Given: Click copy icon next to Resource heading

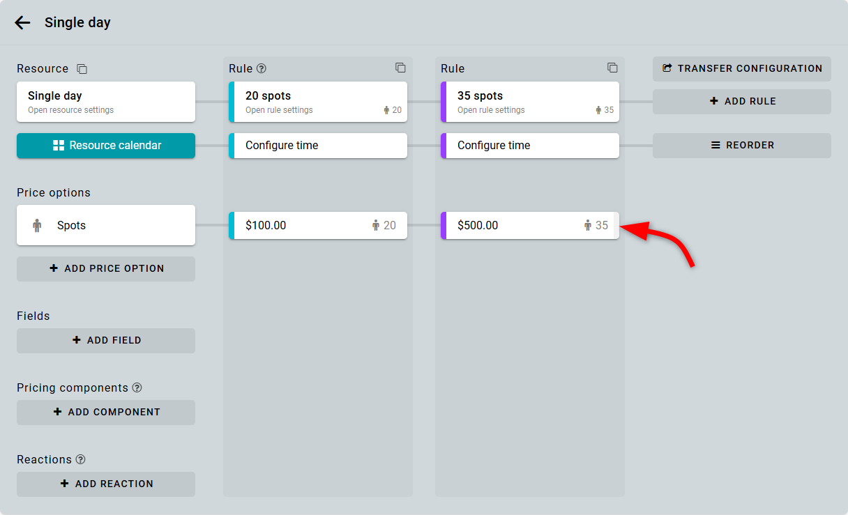Looking at the screenshot, I should coord(82,69).
